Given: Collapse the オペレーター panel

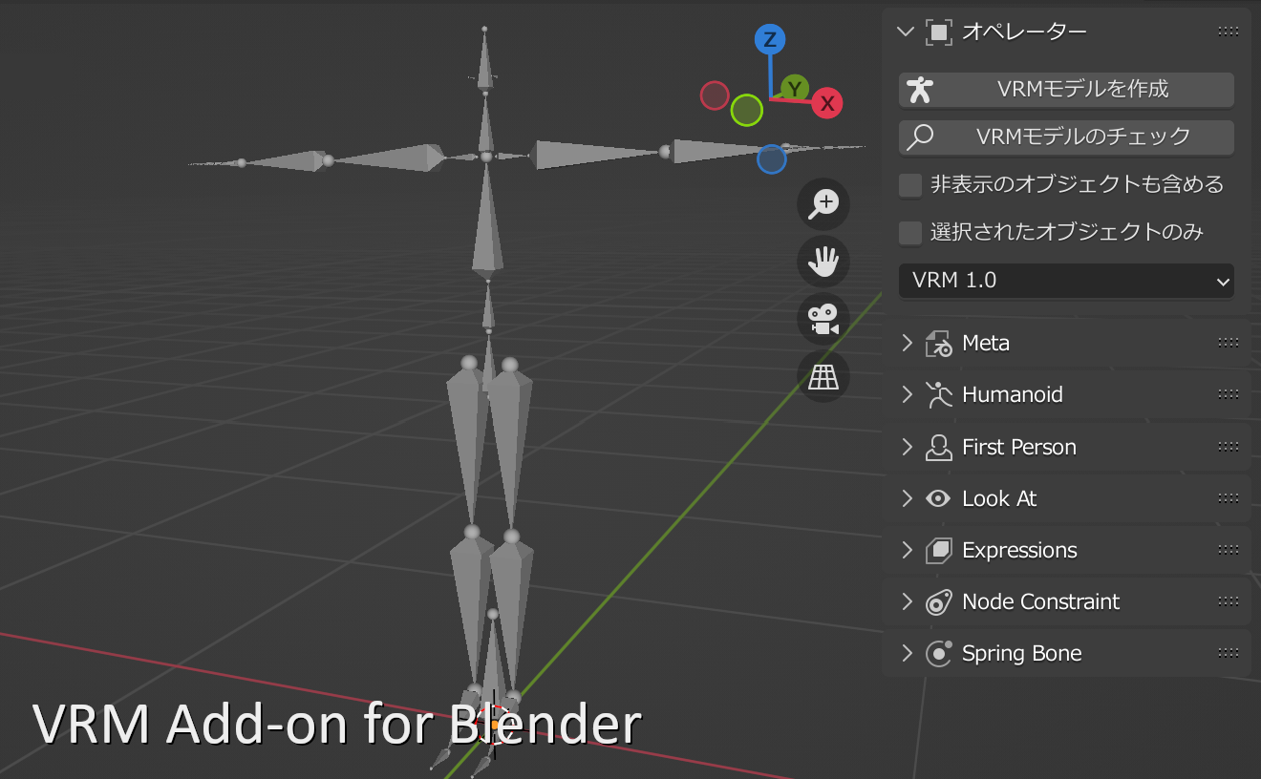Looking at the screenshot, I should [x=907, y=32].
